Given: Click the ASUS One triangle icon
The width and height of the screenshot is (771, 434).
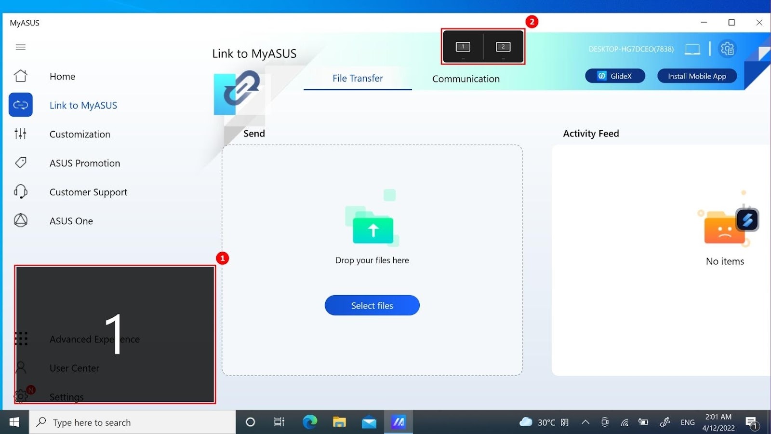Looking at the screenshot, I should [x=21, y=220].
